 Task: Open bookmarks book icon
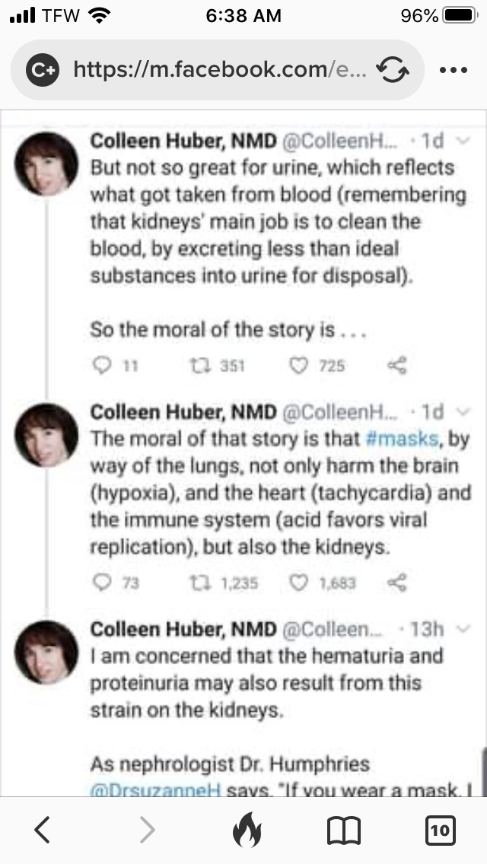342,830
